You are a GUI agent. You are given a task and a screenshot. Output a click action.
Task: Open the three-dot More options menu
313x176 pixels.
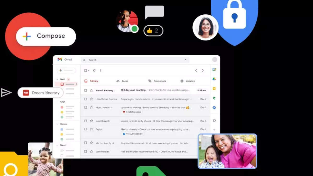(x=101, y=71)
